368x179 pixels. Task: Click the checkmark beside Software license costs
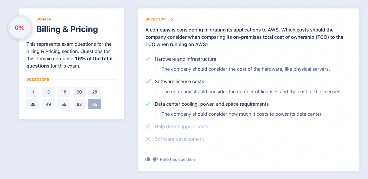[x=148, y=81]
